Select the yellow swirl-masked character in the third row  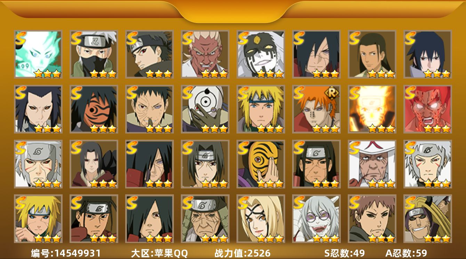pos(260,164)
